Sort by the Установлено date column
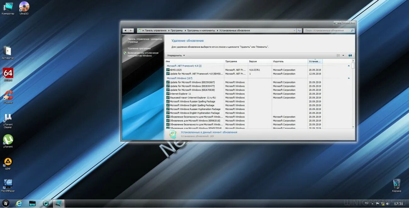409x208 pixels. [x=315, y=61]
